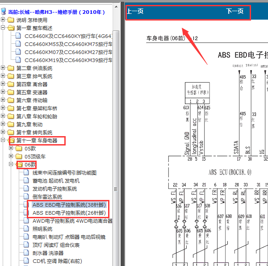Click page icon of 倒车雷达系统
The image size is (268, 266).
[x=26, y=196]
